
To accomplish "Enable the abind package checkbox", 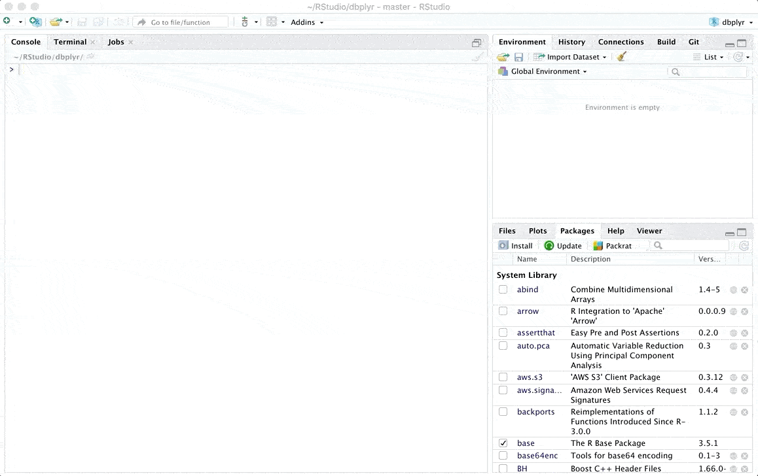I will (503, 290).
